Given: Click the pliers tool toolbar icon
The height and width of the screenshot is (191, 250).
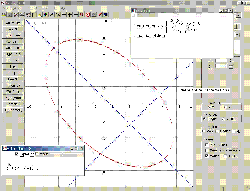Looking at the screenshot, I should pyautogui.click(x=58, y=15).
